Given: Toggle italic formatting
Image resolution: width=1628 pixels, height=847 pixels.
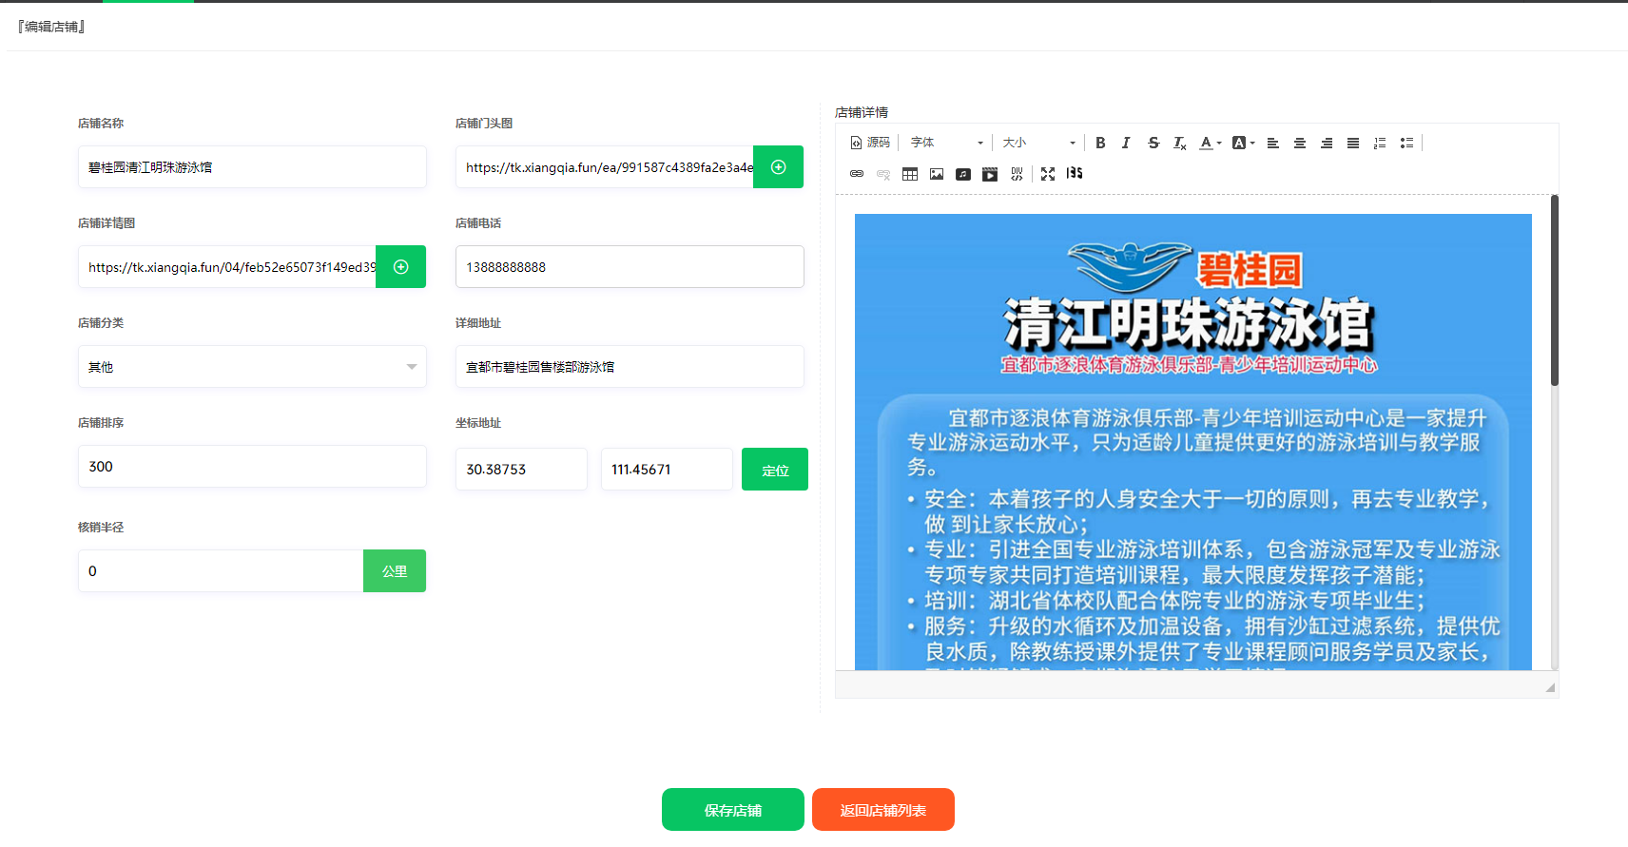Looking at the screenshot, I should coord(1126,143).
